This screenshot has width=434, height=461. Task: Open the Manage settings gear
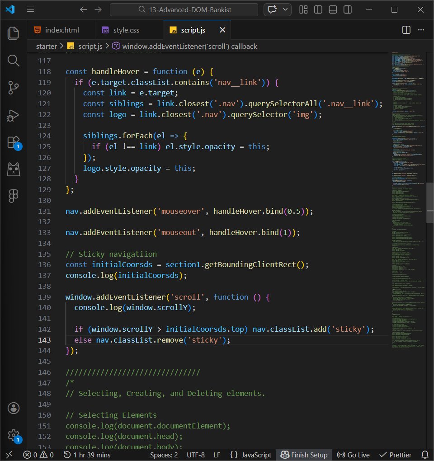(13, 435)
